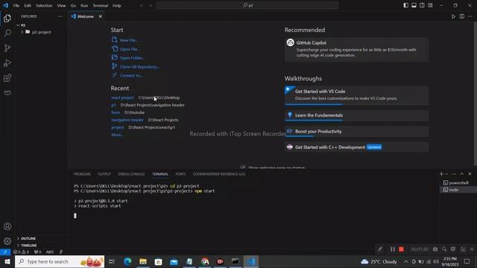Screen dimensions: 477x268
Task: Toggle primary side bar layout icon
Action: point(405,5)
